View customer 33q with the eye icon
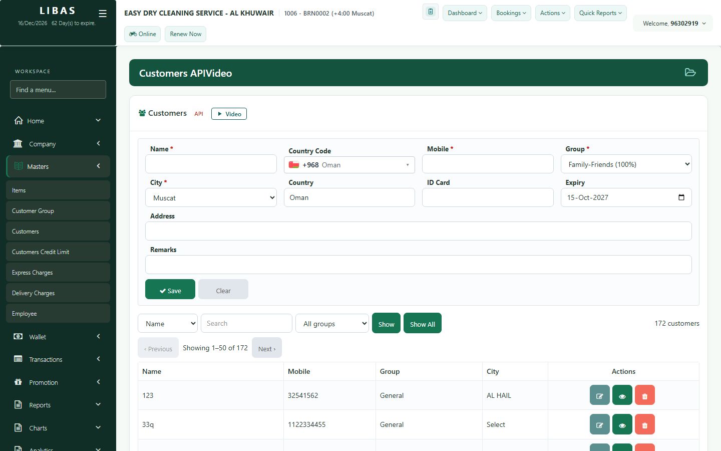Screen dimensions: 721x451 coord(622,424)
